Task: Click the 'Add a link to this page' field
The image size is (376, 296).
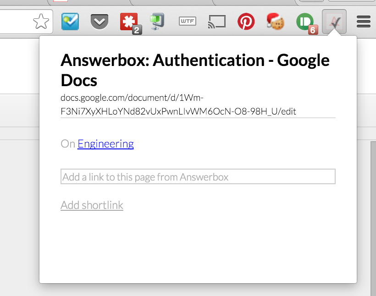Action: (x=197, y=176)
